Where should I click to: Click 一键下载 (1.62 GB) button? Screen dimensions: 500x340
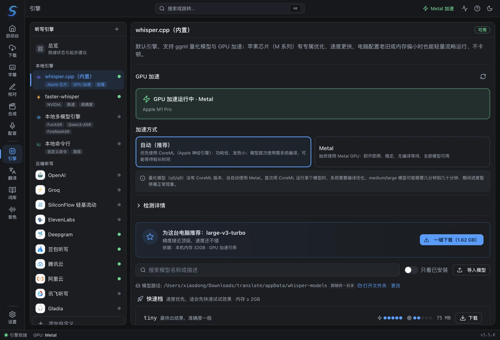451,240
